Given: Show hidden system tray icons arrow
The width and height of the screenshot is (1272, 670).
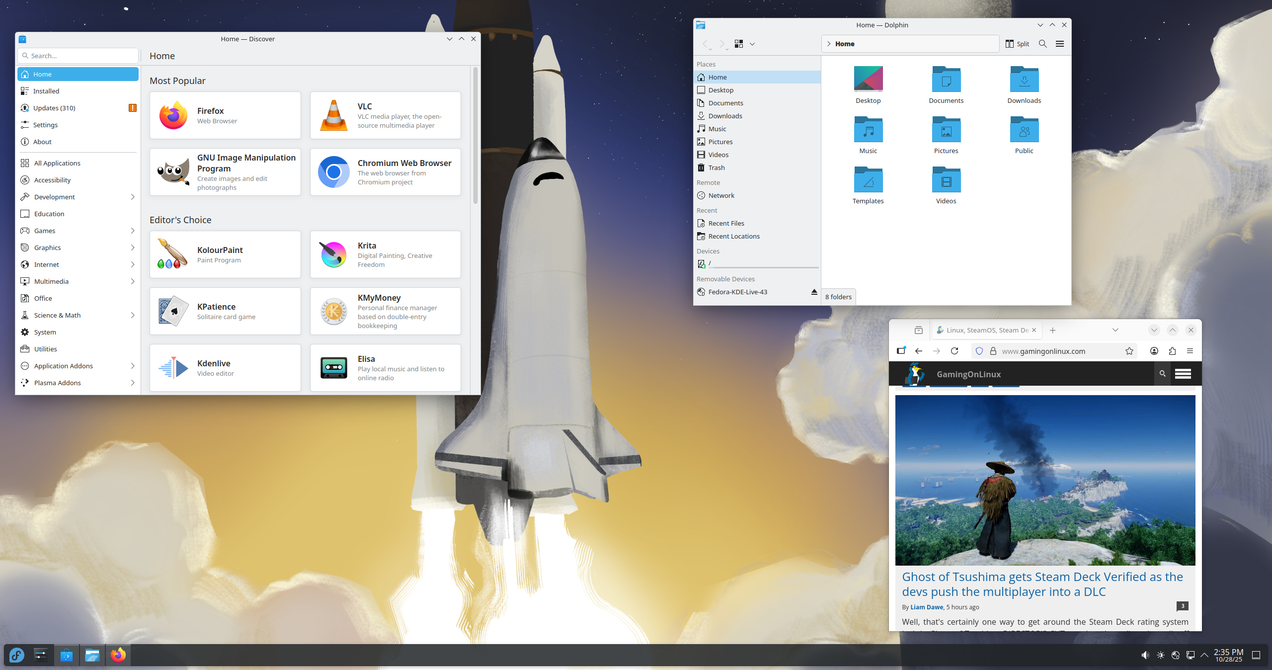Looking at the screenshot, I should [1204, 655].
